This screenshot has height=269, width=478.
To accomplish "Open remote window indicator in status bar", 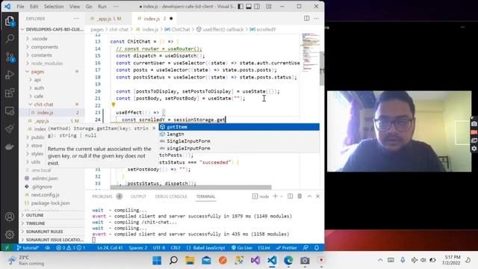I will coord(7,247).
